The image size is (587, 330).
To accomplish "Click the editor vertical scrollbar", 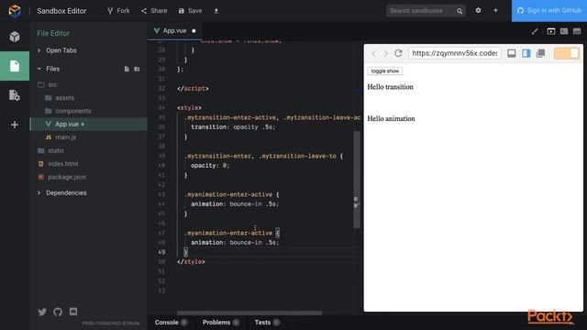I will [357, 180].
